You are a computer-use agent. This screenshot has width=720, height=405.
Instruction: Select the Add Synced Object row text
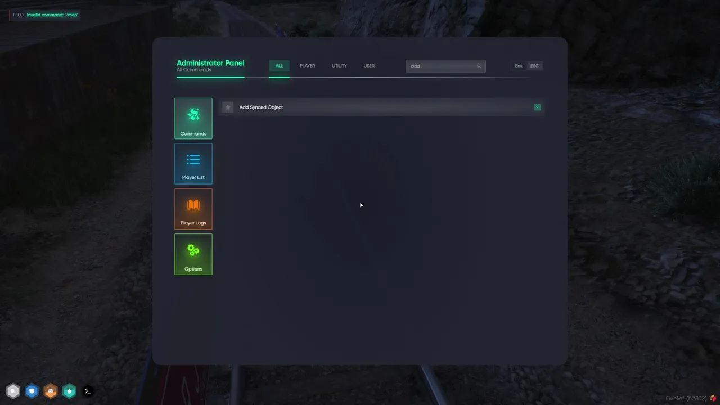261,107
